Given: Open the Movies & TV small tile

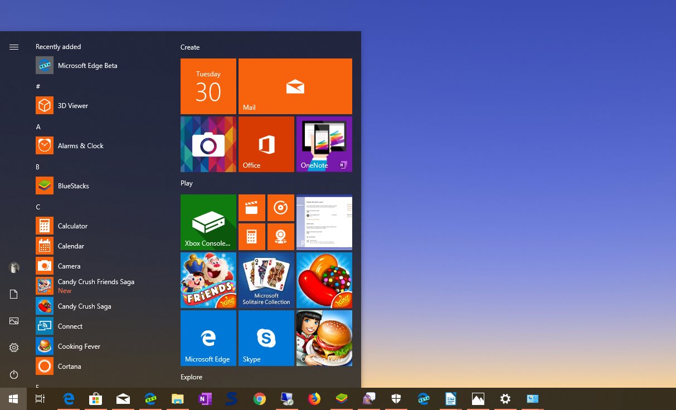Looking at the screenshot, I should 252,208.
